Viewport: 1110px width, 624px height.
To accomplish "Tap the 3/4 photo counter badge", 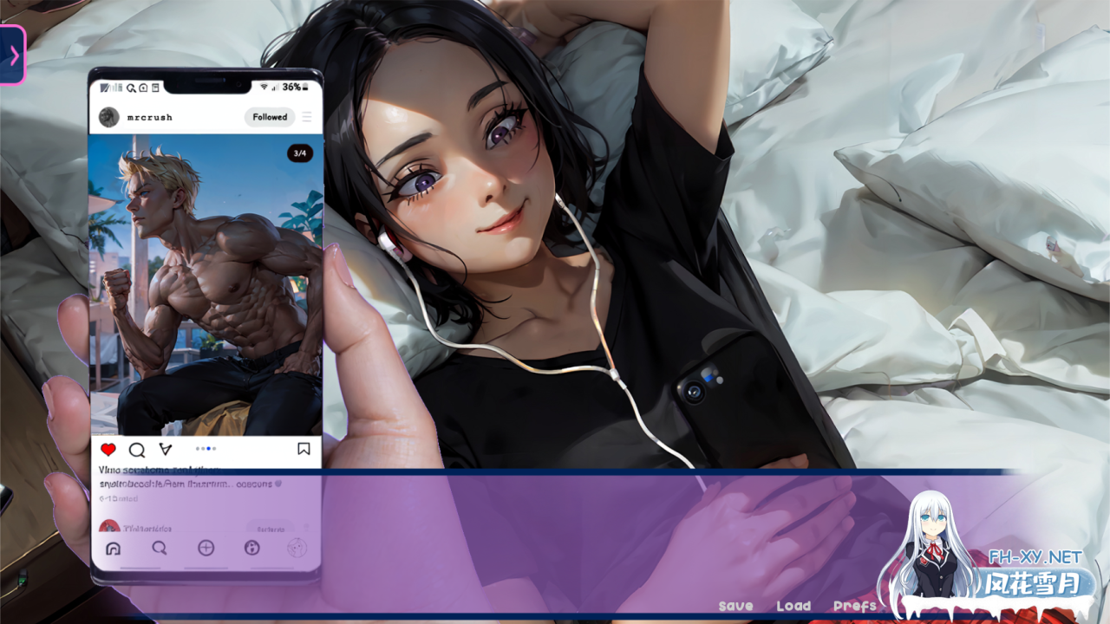I will 299,153.
